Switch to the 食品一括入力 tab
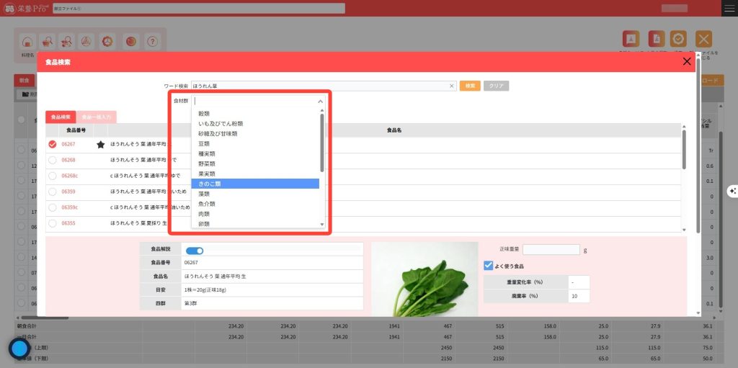The width and height of the screenshot is (738, 368). tap(96, 117)
